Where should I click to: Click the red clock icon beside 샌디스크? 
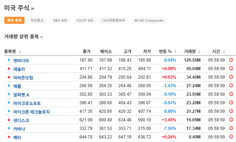pos(231,120)
